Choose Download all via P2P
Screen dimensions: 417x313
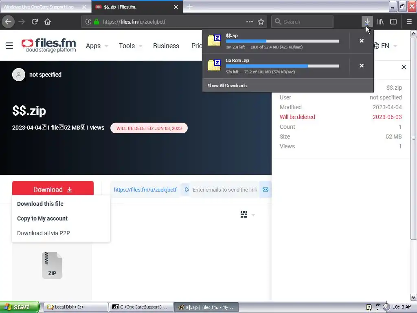click(43, 233)
